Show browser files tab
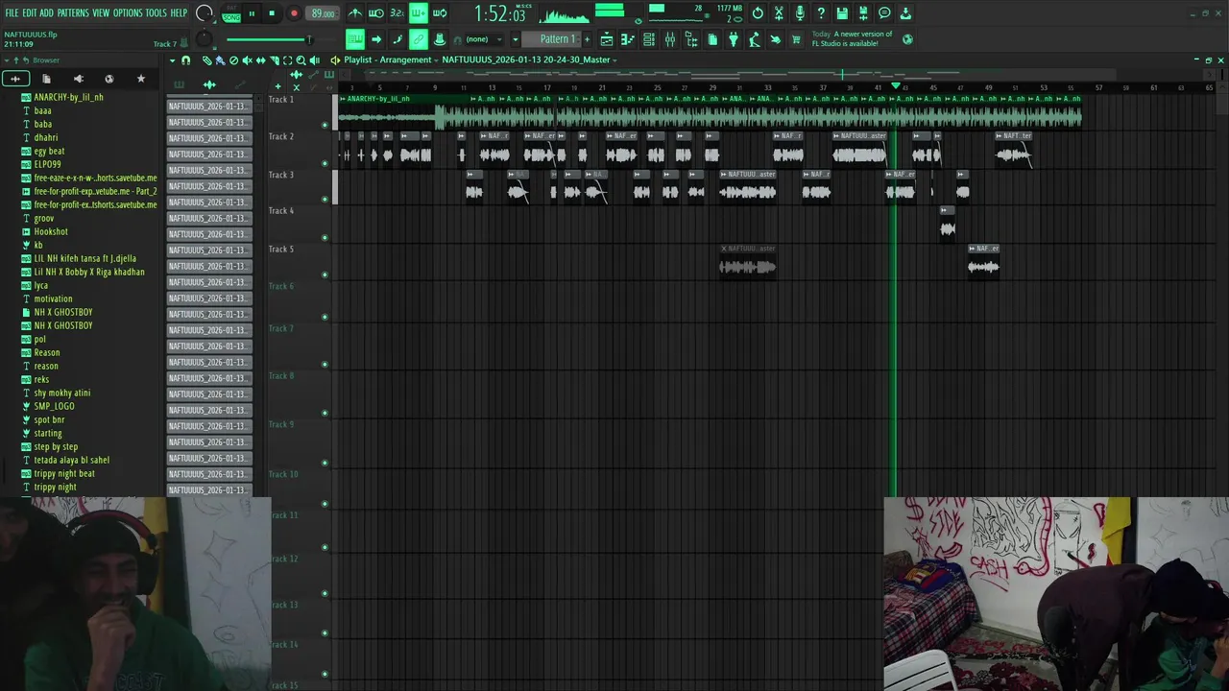 (46, 79)
